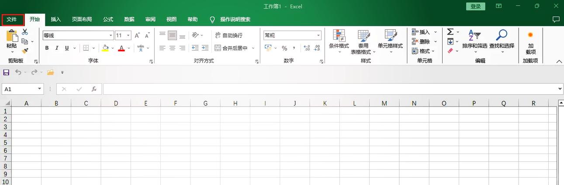Viewport: 564px width, 185px height.
Task: Click the Cut scissors icon
Action: click(25, 32)
